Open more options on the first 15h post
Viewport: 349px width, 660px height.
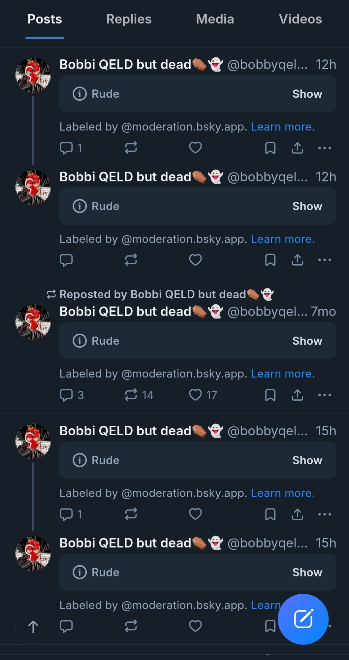[324, 514]
